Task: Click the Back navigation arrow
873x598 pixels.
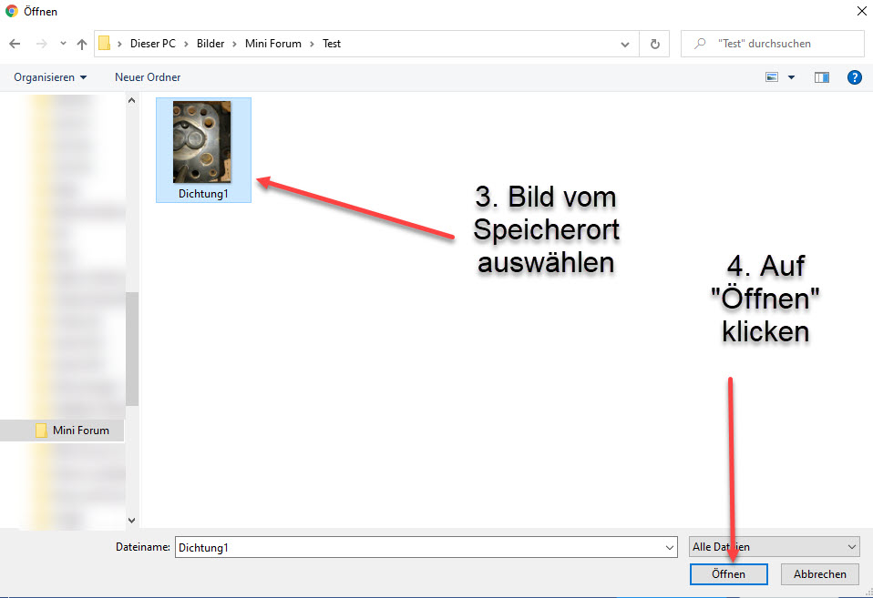Action: (x=15, y=44)
